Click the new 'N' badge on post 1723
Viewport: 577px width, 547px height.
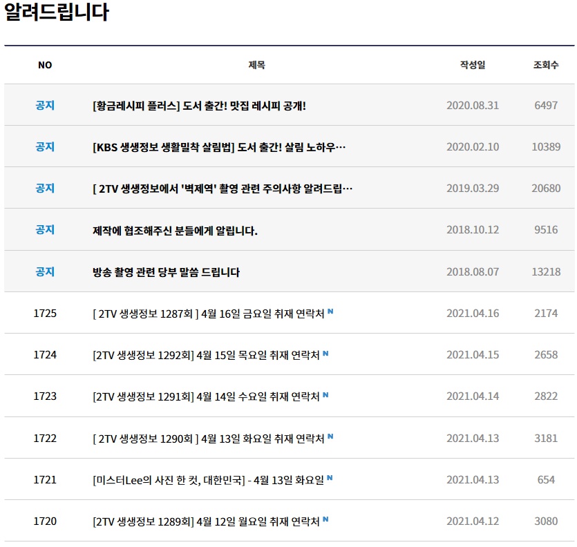(x=325, y=394)
